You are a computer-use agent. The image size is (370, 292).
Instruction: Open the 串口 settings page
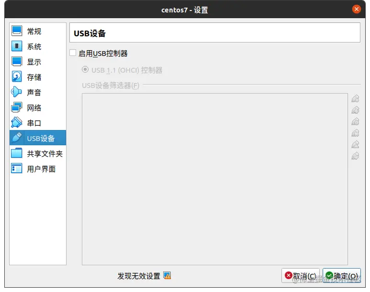click(38, 123)
